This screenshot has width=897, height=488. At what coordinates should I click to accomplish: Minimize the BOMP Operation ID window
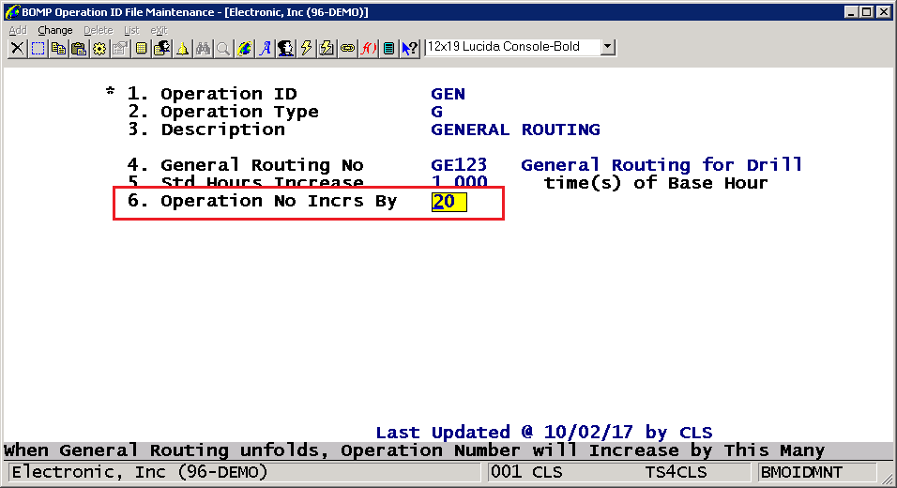851,12
